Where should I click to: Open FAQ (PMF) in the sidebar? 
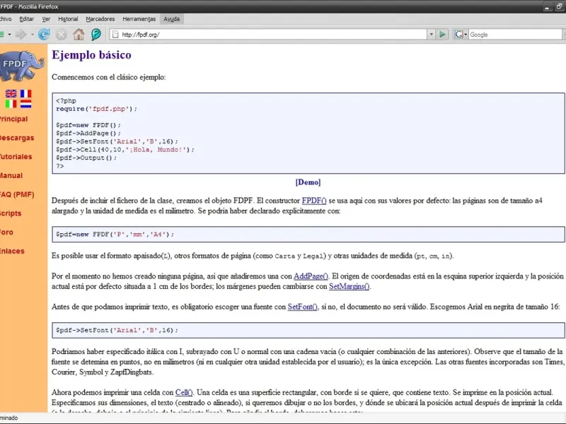tap(16, 195)
